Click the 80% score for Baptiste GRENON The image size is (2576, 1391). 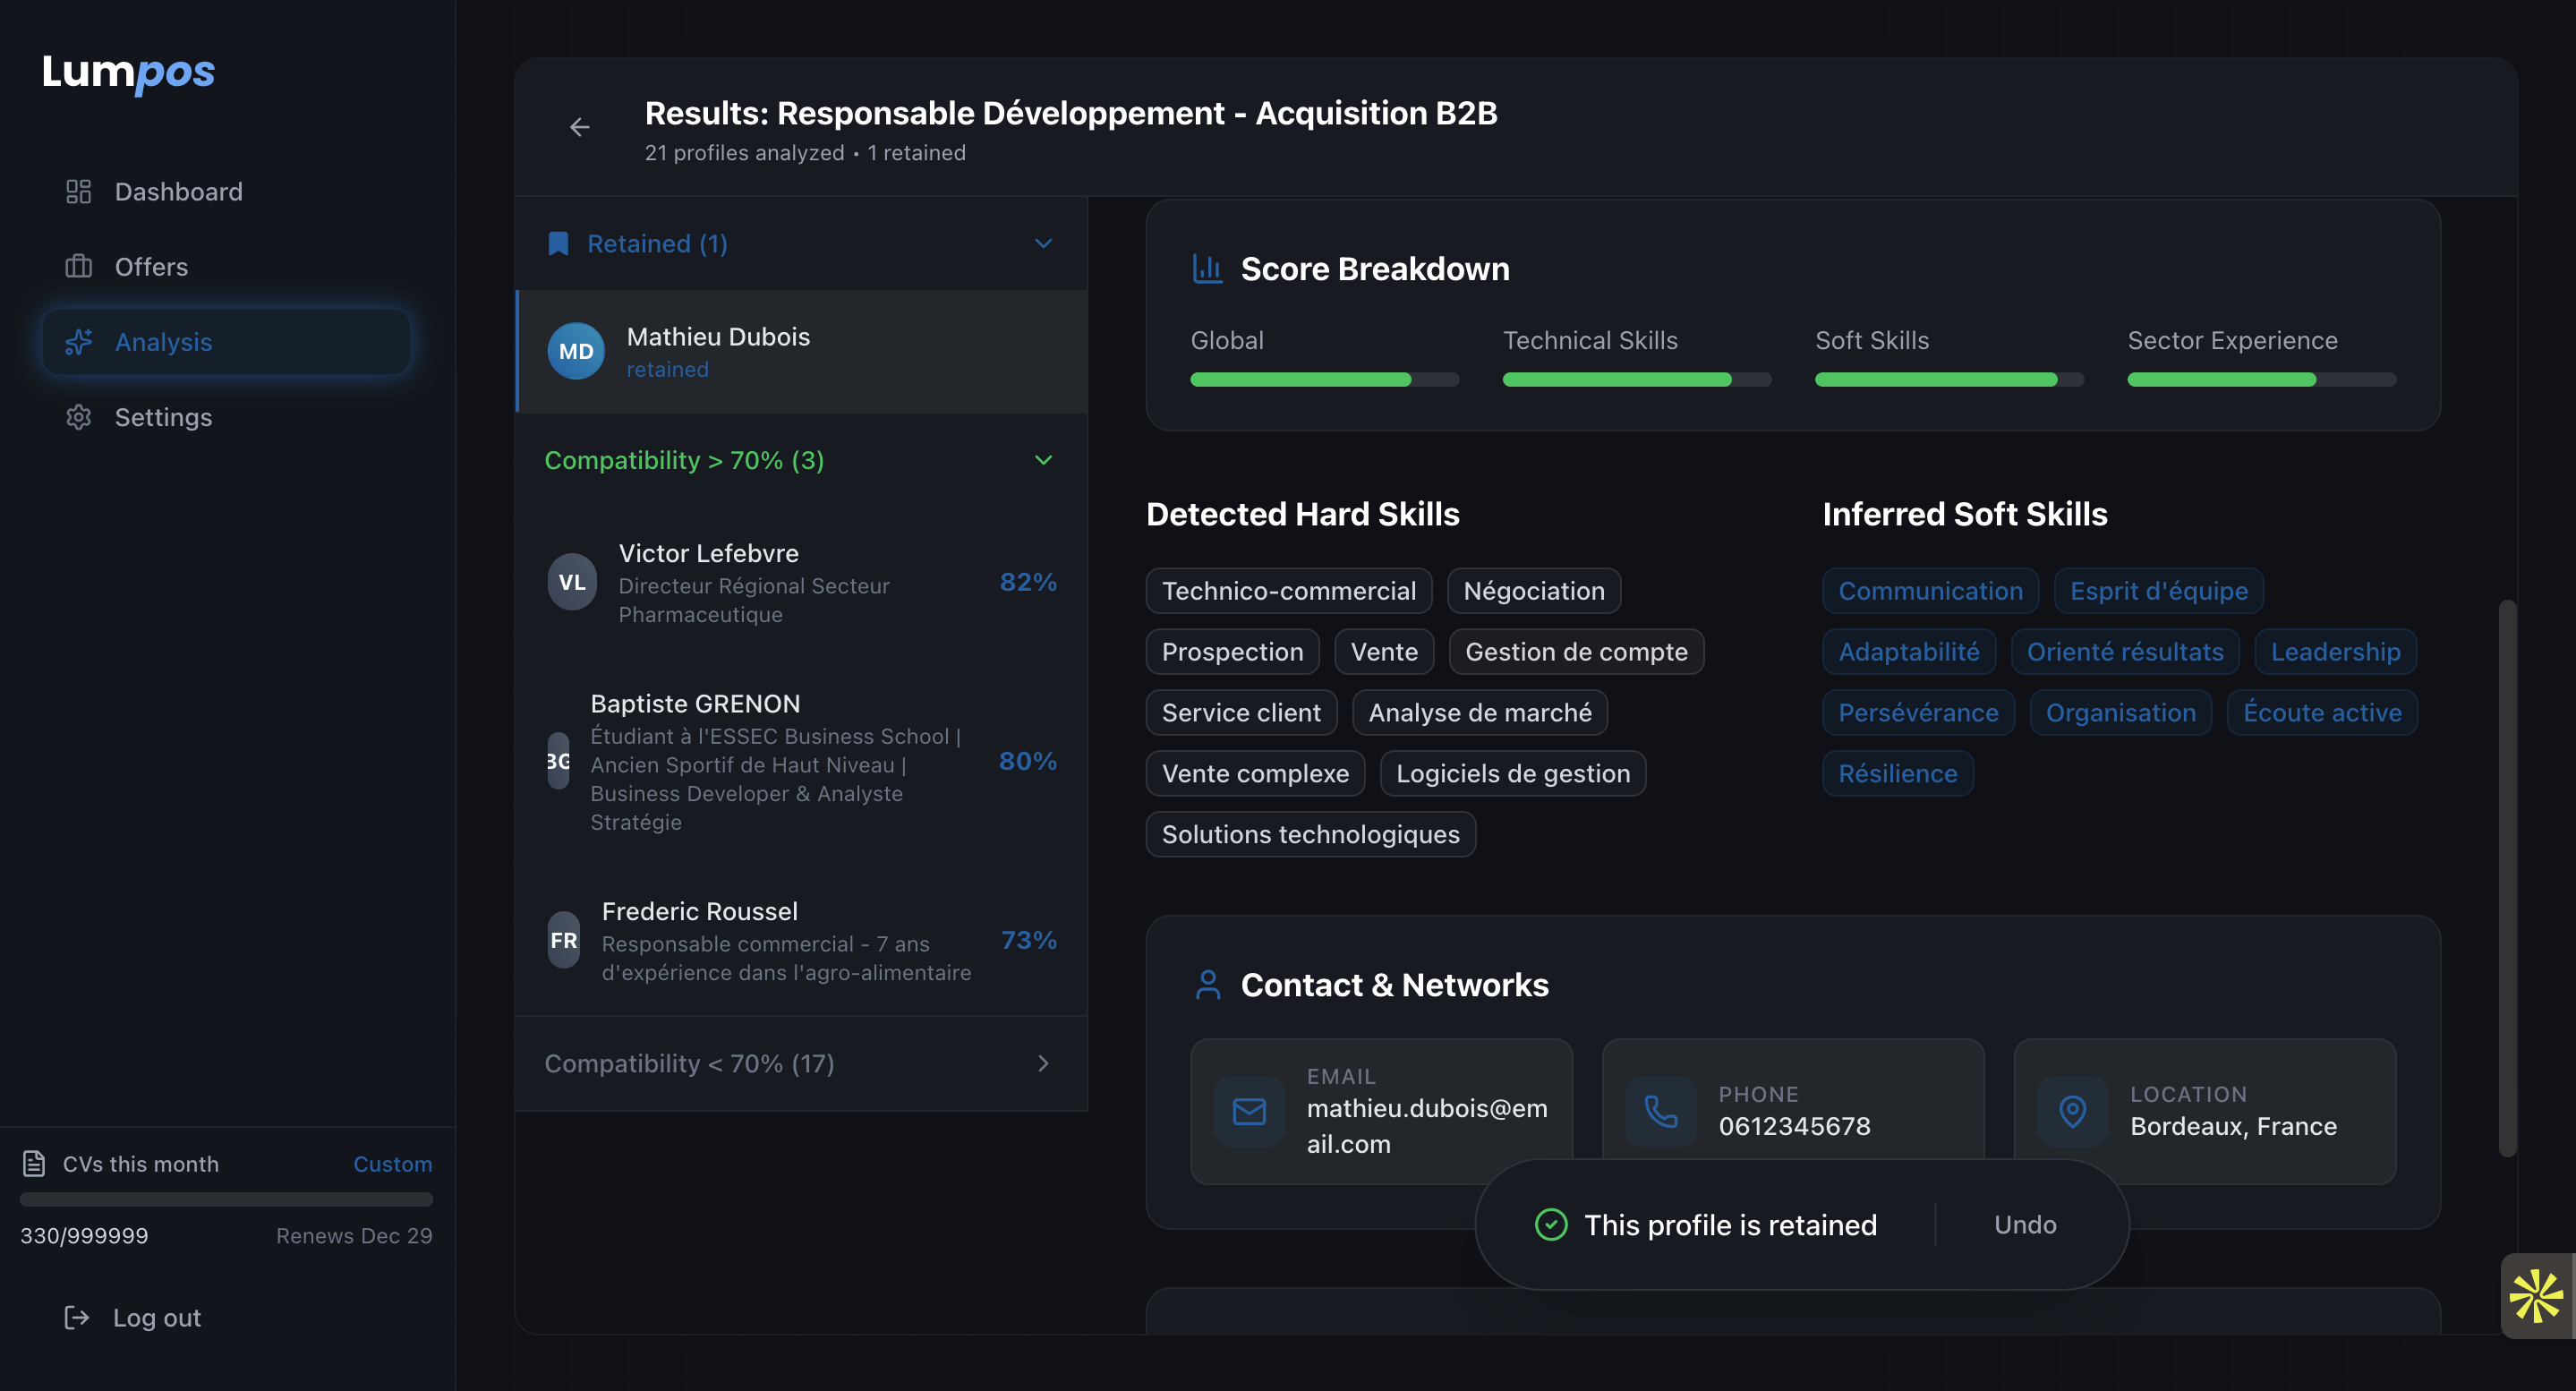[1027, 761]
